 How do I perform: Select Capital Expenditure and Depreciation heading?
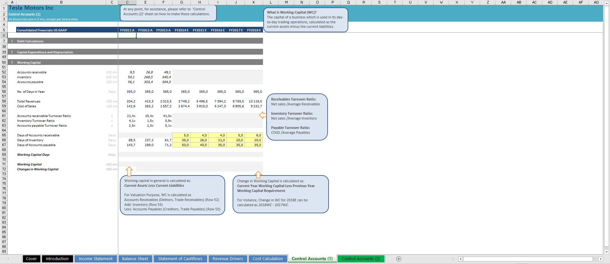(45, 52)
